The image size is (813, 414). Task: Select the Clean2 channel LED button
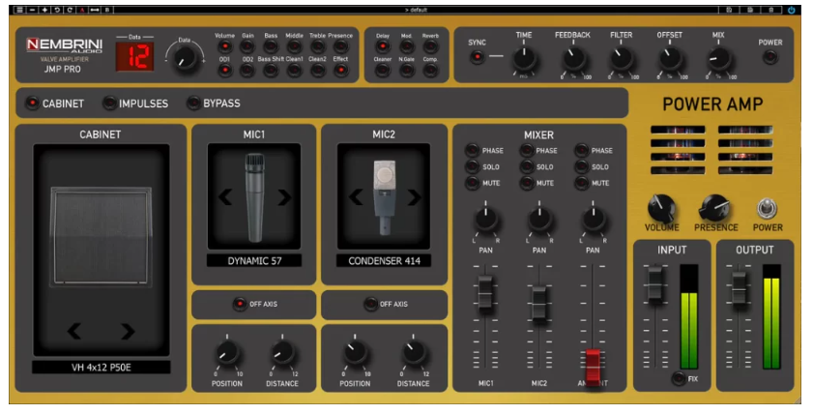317,70
